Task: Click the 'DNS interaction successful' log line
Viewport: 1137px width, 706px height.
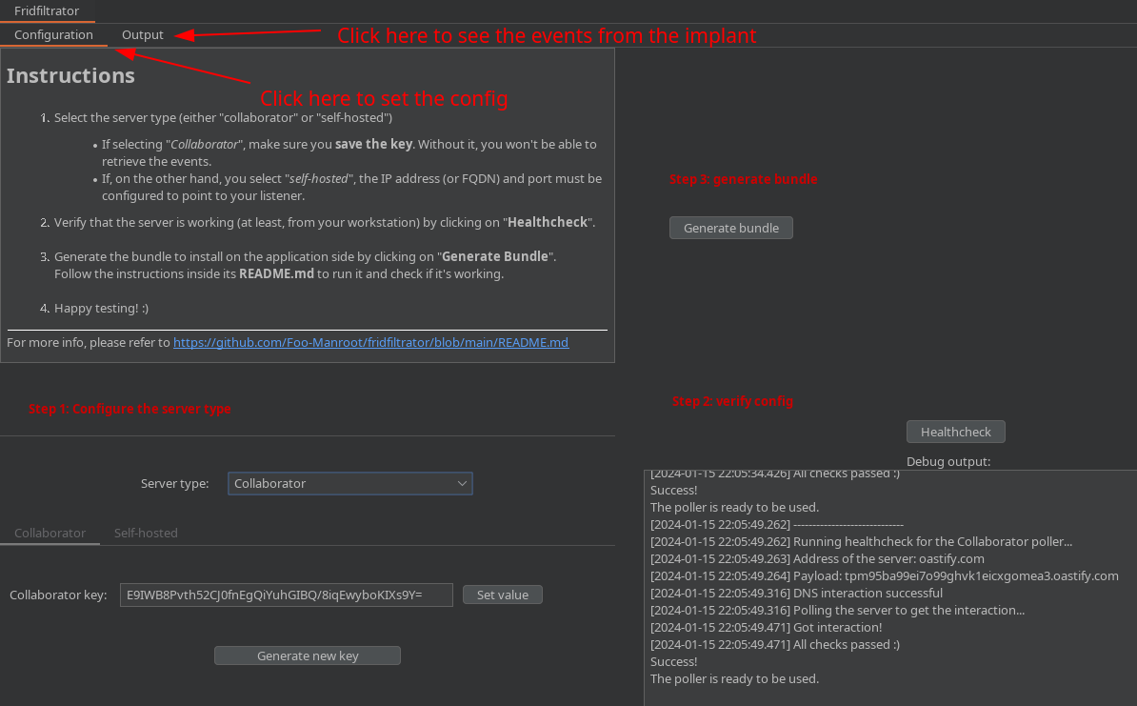Action: pos(796,593)
